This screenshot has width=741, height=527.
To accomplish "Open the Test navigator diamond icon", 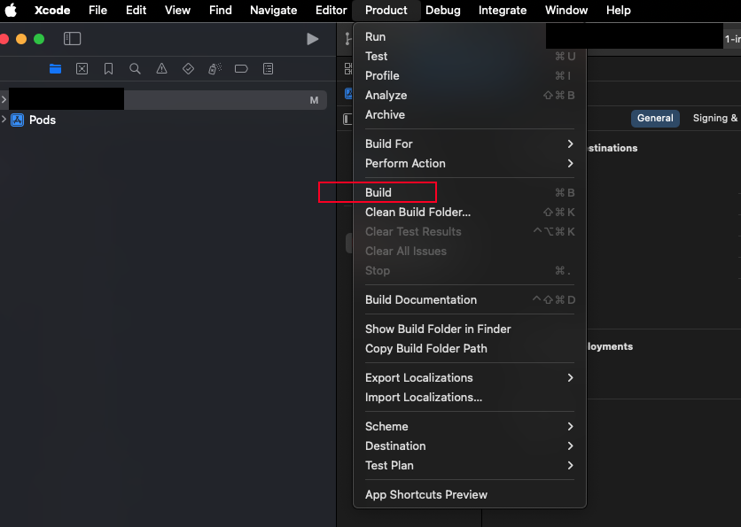I will pyautogui.click(x=188, y=69).
